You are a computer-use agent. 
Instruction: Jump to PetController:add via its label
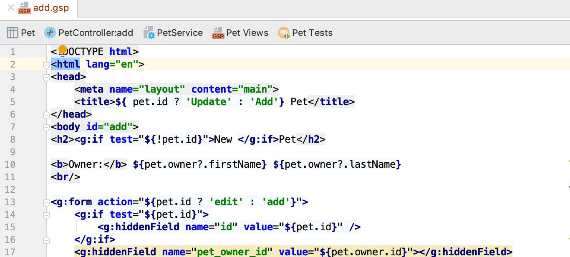[x=96, y=33]
